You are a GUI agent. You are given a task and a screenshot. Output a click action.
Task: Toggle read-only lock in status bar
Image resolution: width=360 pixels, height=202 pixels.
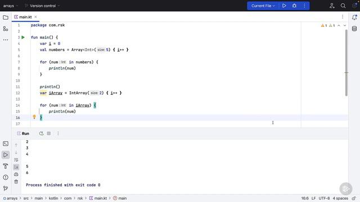pos(354,198)
